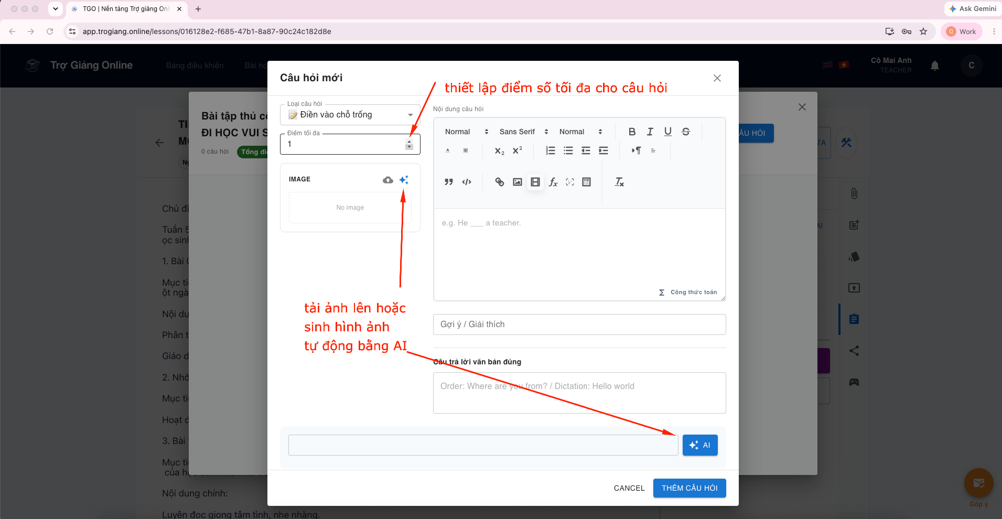1002x519 pixels.
Task: Open the Normal heading dropdown beside Sans Serif
Action: pyautogui.click(x=467, y=132)
